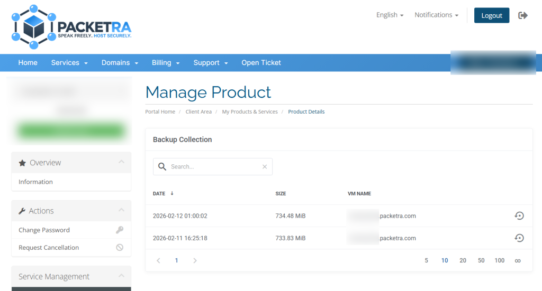542x291 pixels.
Task: Open the Billing menu
Action: [166, 63]
